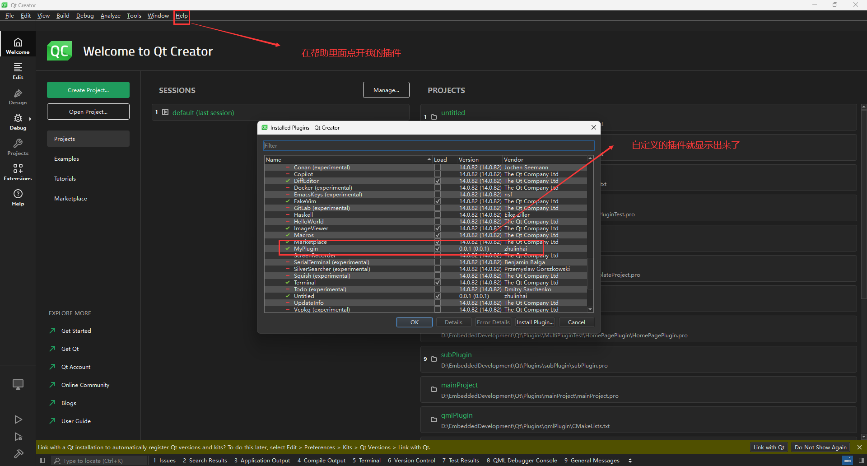The image size is (867, 466).
Task: Click the qmlPlugin project folder icon
Action: [x=434, y=419]
